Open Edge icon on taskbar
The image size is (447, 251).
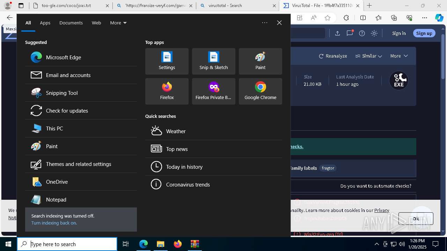point(144,244)
